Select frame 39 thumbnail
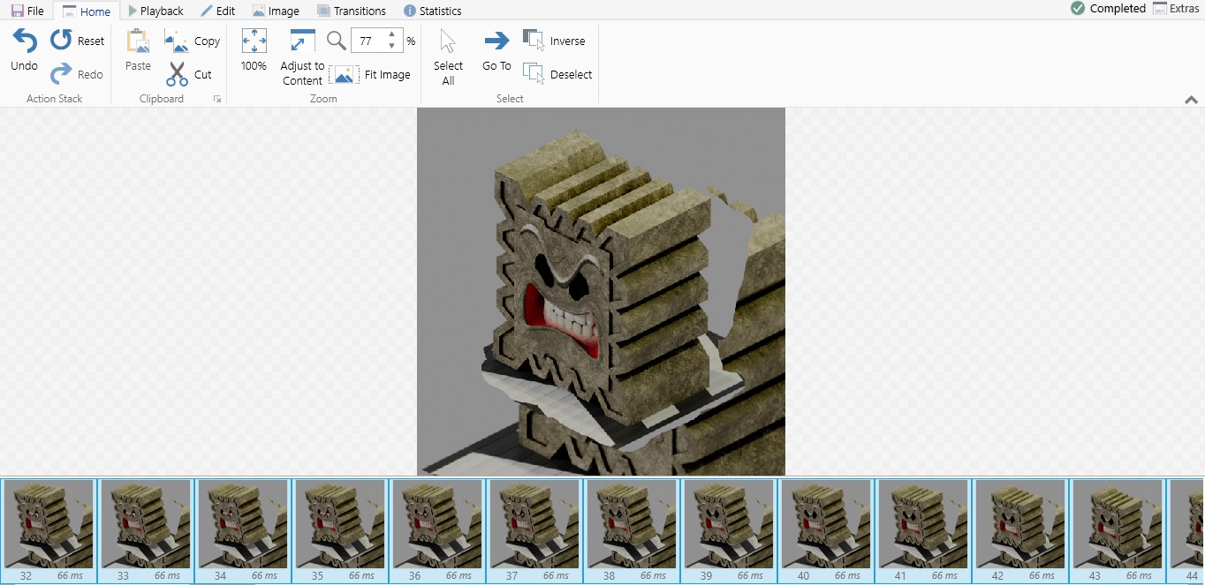 729,530
